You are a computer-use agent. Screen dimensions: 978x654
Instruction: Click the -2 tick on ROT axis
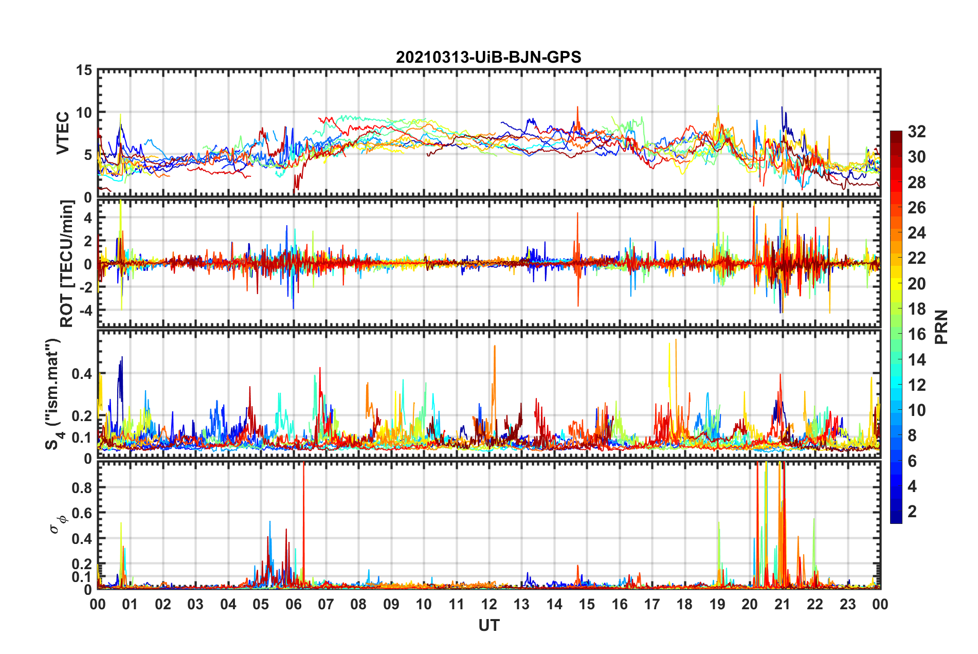85,287
